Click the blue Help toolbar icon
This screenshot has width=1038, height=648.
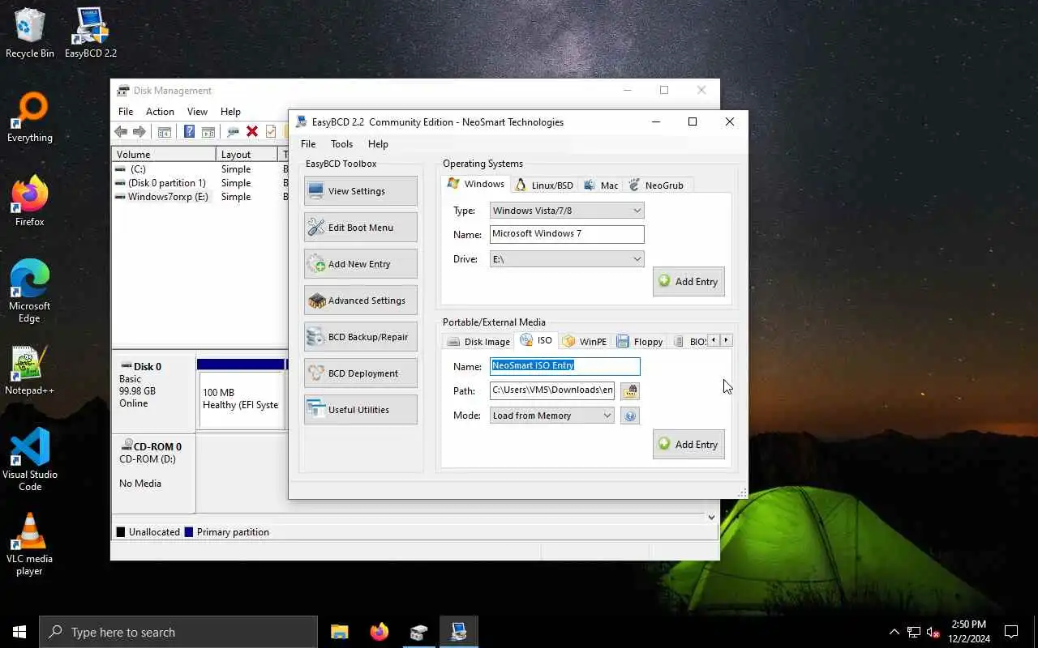click(x=189, y=132)
